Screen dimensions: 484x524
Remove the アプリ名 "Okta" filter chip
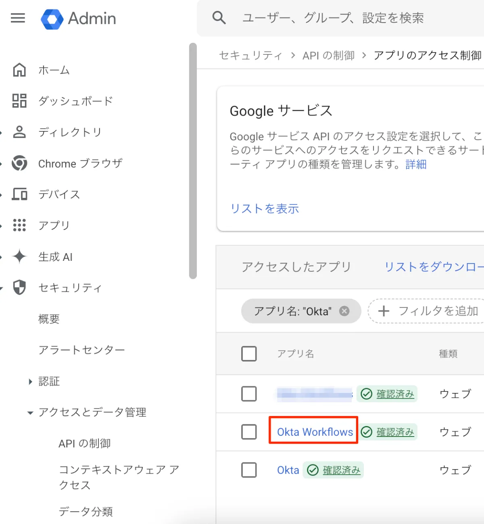[344, 311]
